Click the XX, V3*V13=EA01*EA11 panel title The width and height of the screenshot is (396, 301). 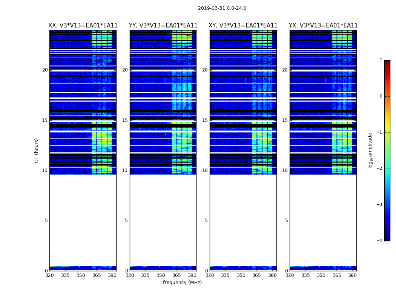click(83, 26)
